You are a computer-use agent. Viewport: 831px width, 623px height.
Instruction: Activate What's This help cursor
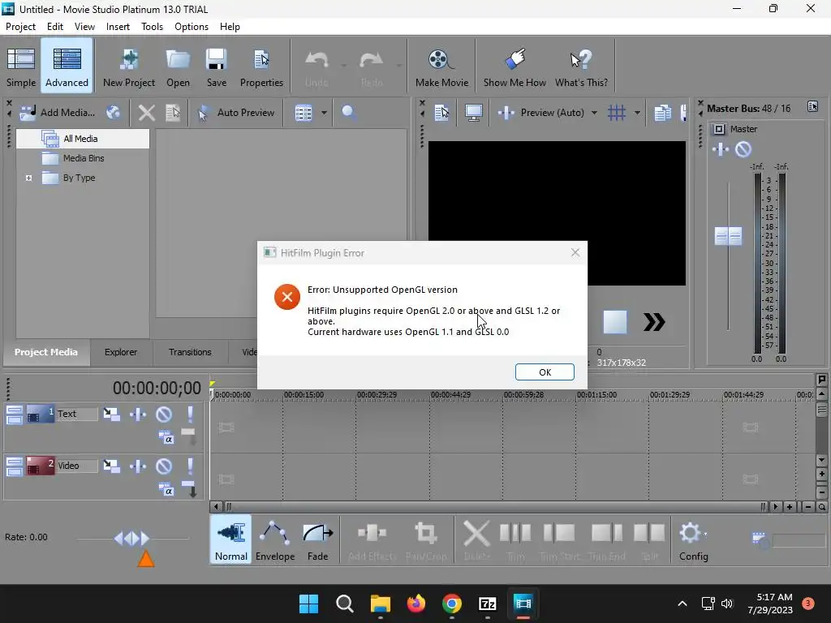(581, 67)
